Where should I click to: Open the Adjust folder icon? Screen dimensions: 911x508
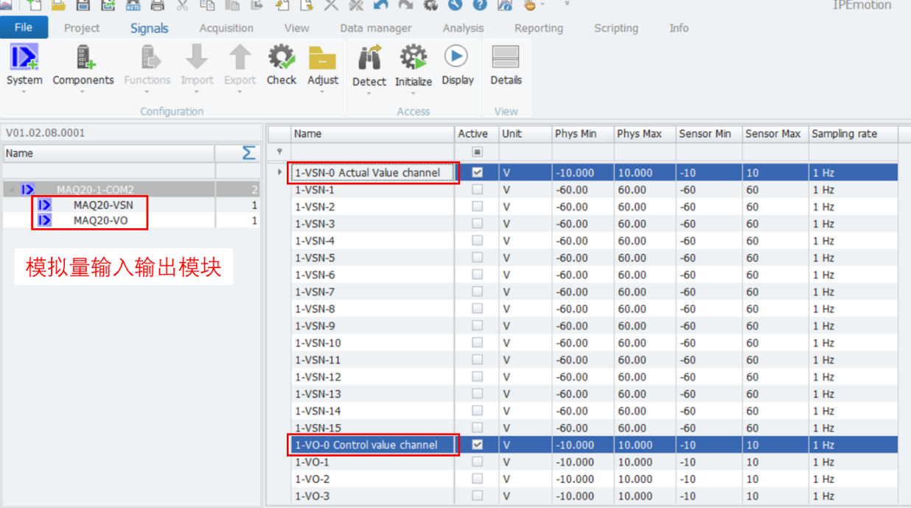(x=323, y=57)
